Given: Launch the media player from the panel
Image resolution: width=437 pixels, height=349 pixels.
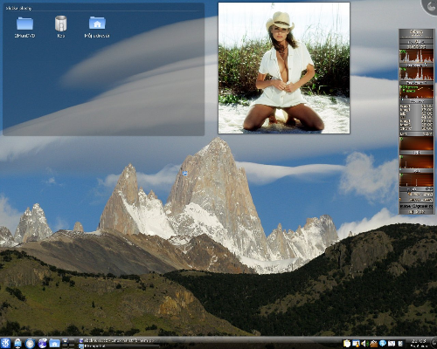Looking at the screenshot, I should tap(30, 343).
